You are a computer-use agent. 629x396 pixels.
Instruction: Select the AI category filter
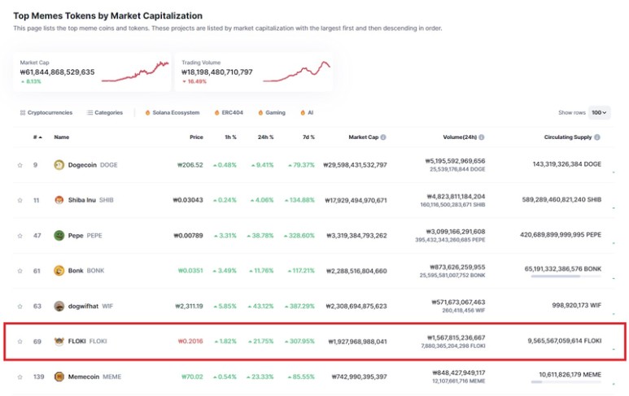pos(307,113)
